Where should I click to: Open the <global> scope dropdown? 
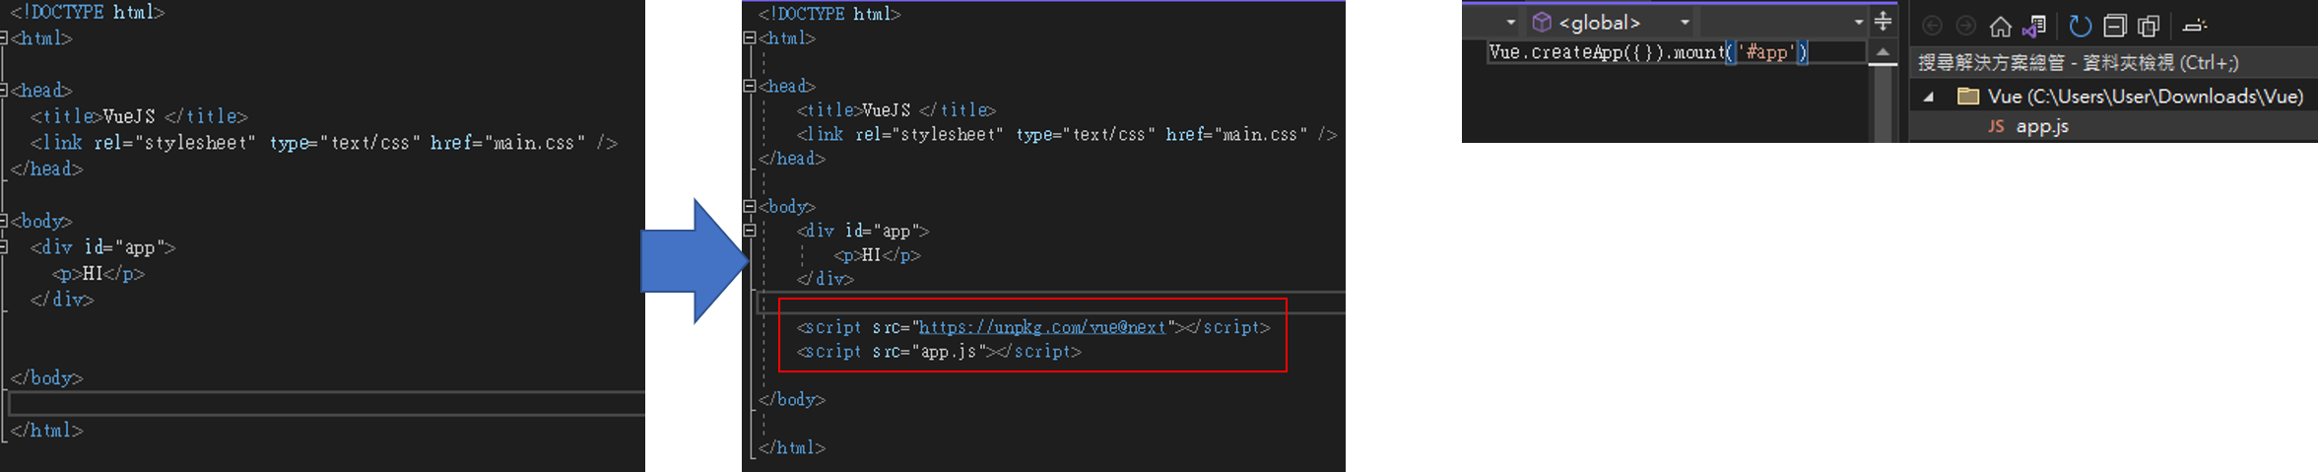(x=1611, y=22)
